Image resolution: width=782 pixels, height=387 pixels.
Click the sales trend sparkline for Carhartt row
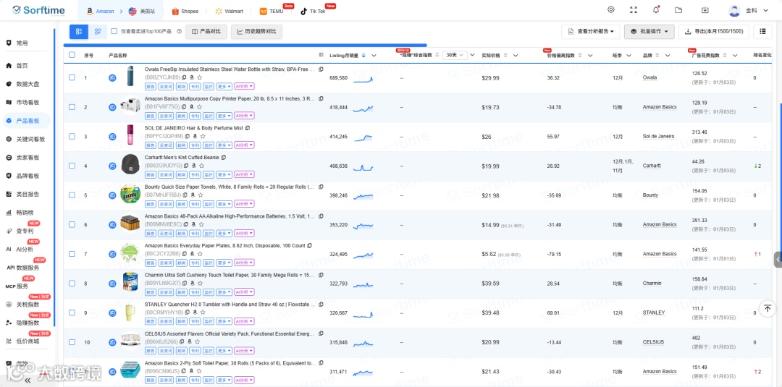coord(363,167)
